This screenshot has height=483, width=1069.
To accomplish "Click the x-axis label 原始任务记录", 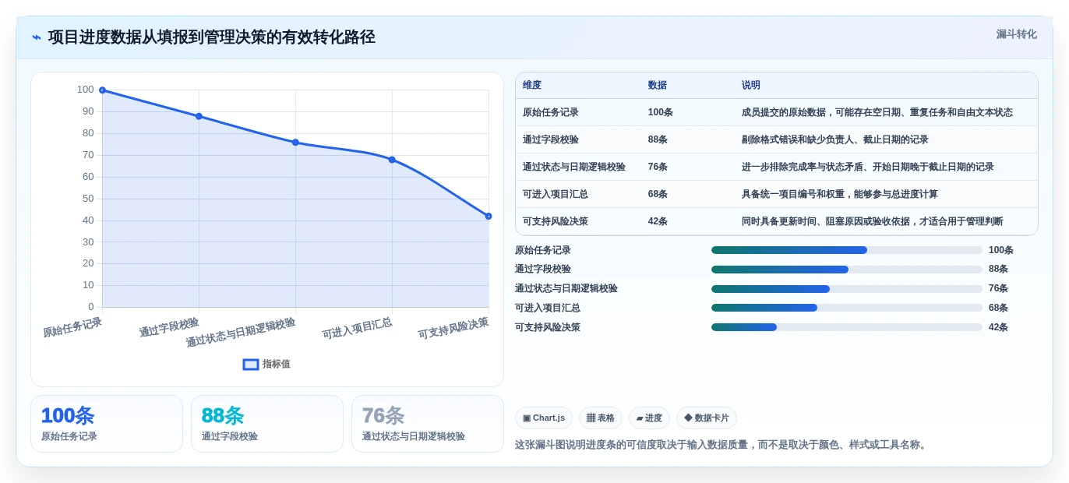I will pyautogui.click(x=72, y=327).
